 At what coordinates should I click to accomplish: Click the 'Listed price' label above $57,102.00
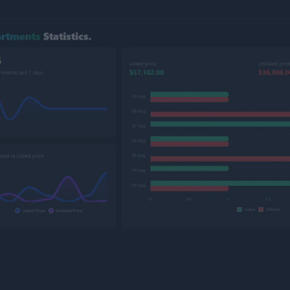tap(143, 64)
